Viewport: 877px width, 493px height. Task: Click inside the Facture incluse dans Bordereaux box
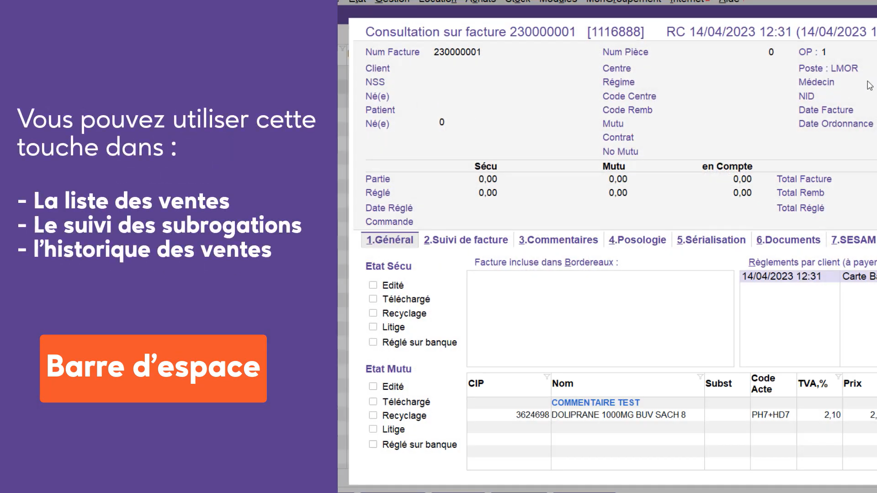pyautogui.click(x=600, y=318)
